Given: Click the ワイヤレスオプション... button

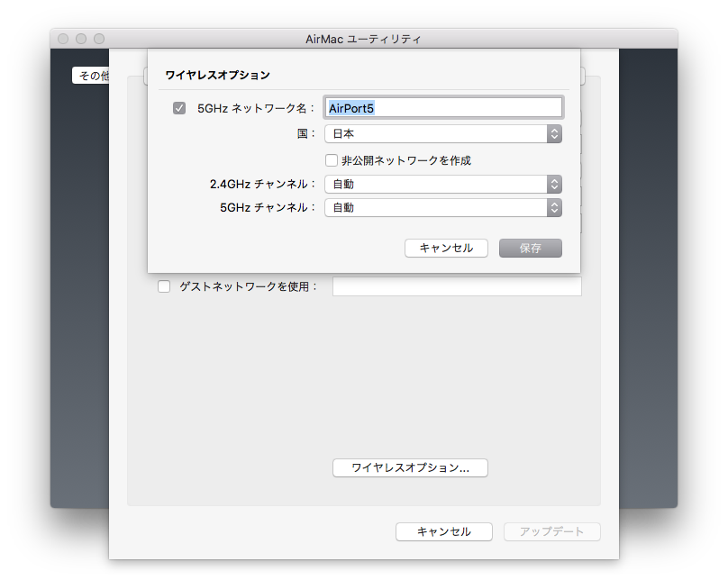Looking at the screenshot, I should 411,467.
